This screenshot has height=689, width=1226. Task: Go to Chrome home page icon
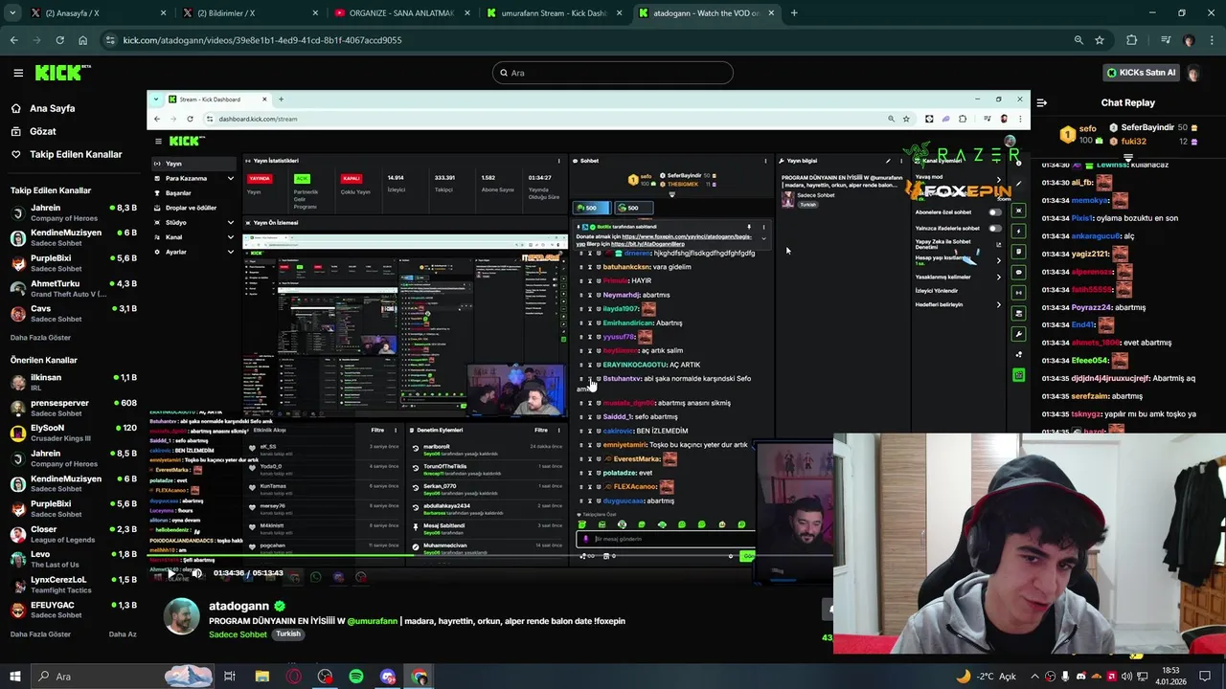[x=82, y=40]
